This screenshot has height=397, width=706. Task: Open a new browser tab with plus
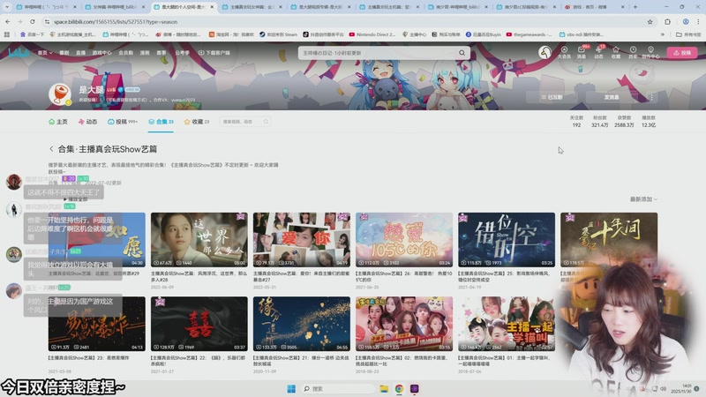click(635, 7)
